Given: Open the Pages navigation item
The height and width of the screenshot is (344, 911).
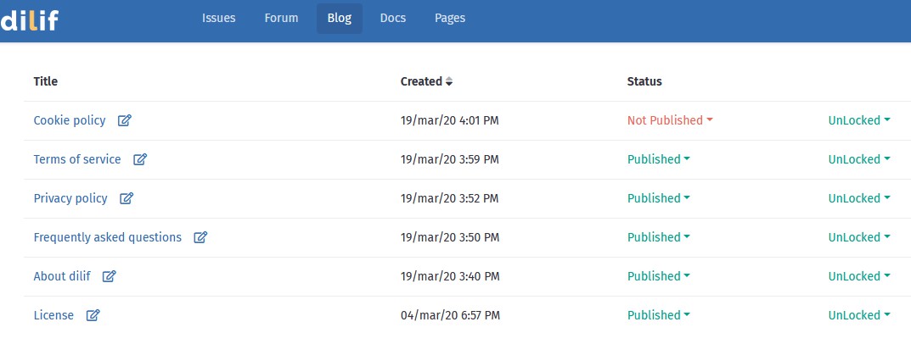Looking at the screenshot, I should 450,18.
